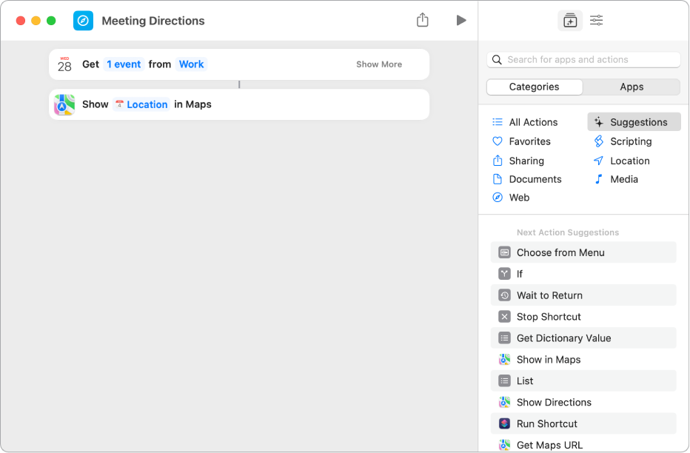Screen dimensions: 690x453
Task: Click the All Actions list icon
Action: [x=498, y=121]
